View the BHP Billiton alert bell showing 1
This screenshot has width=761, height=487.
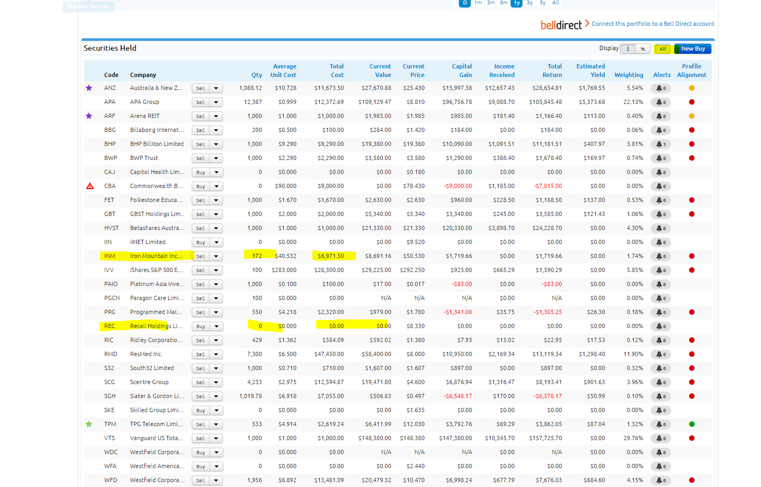click(x=661, y=144)
